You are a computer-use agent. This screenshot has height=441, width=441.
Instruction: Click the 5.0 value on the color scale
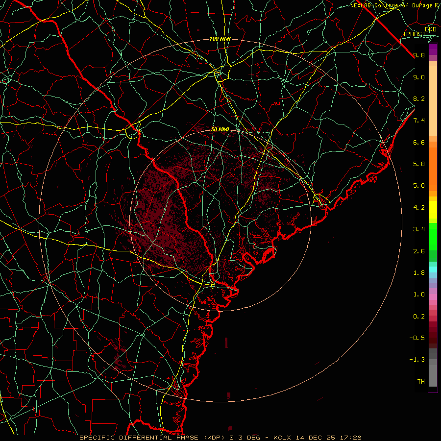coord(419,186)
